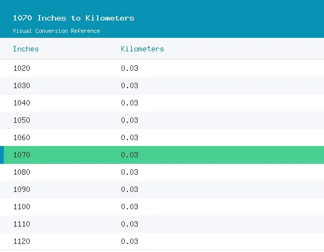Select the 0.03 value in the 1020 row

click(130, 68)
